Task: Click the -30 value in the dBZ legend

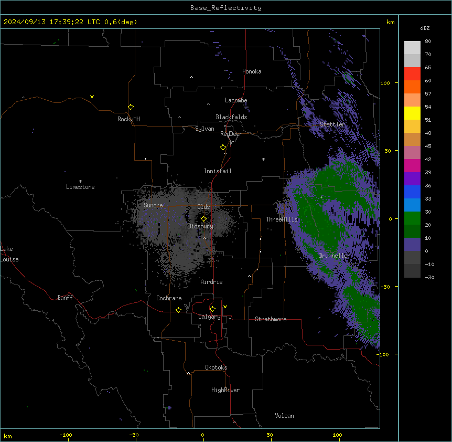Action: (429, 277)
